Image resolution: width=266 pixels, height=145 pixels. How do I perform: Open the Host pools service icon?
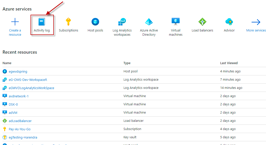pos(95,22)
